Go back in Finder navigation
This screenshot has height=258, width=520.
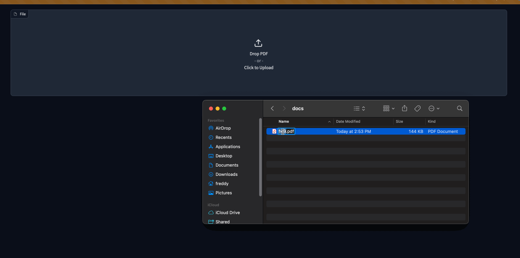click(272, 109)
